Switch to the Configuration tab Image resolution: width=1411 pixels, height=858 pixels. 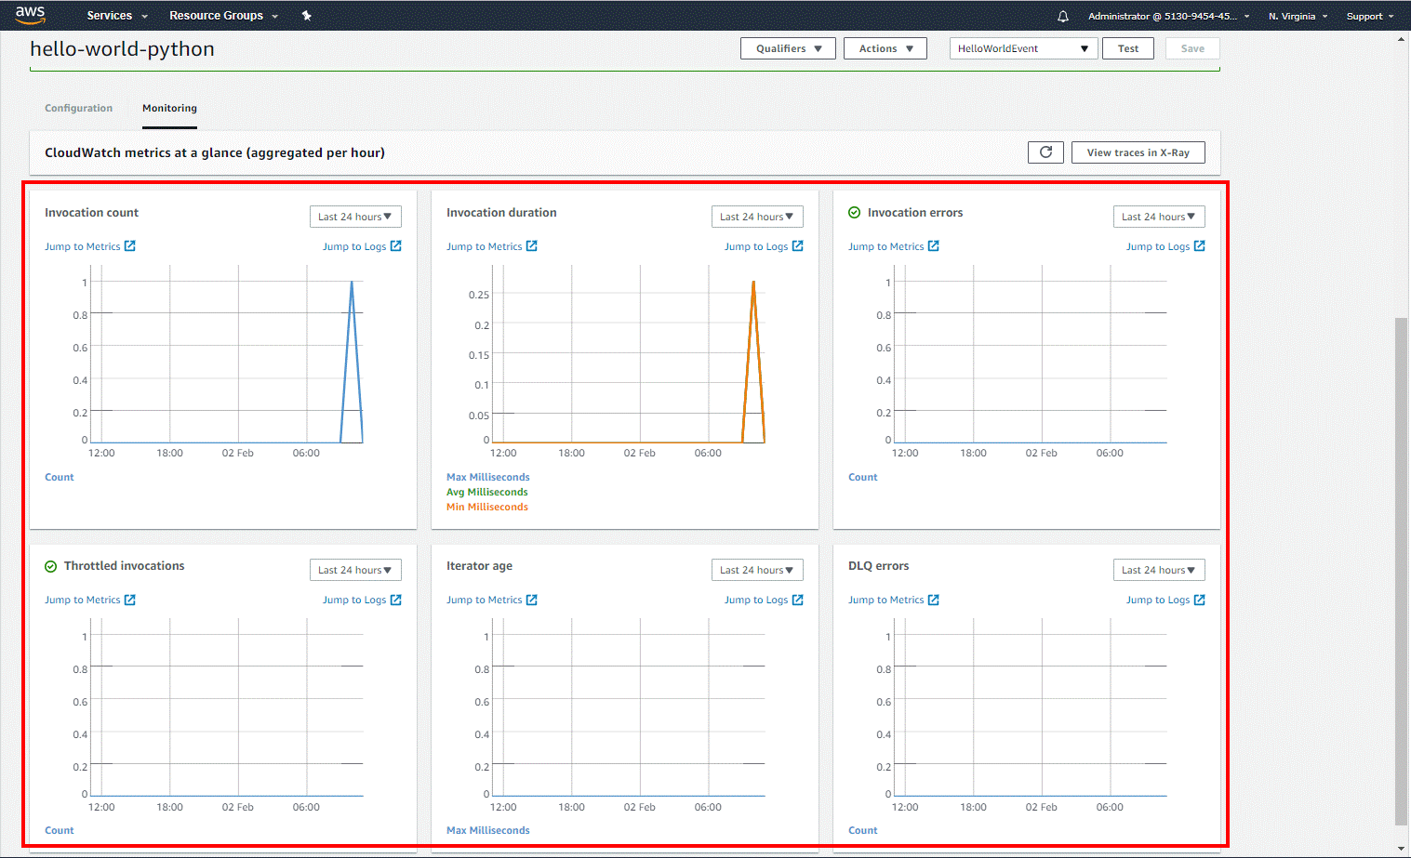click(x=79, y=108)
